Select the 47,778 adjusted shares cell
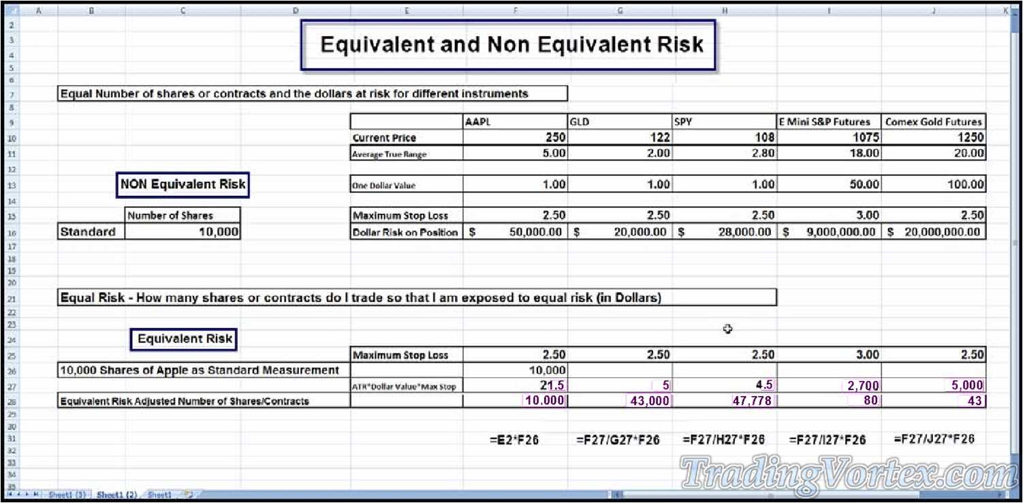The width and height of the screenshot is (1023, 503). click(724, 401)
